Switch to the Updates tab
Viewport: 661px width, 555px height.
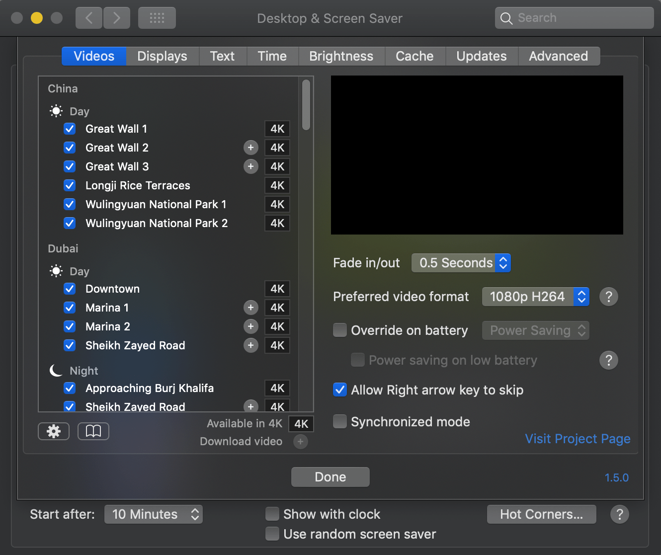482,56
